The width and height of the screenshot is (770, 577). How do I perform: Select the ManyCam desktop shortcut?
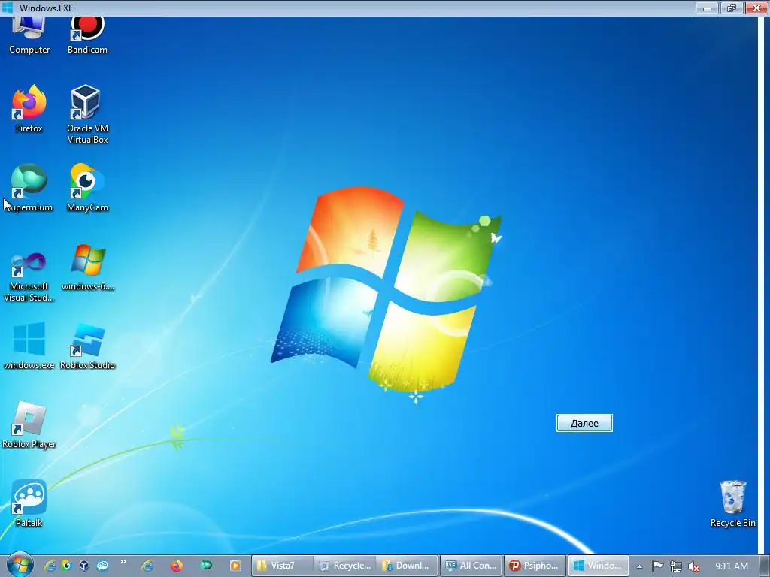tap(87, 188)
